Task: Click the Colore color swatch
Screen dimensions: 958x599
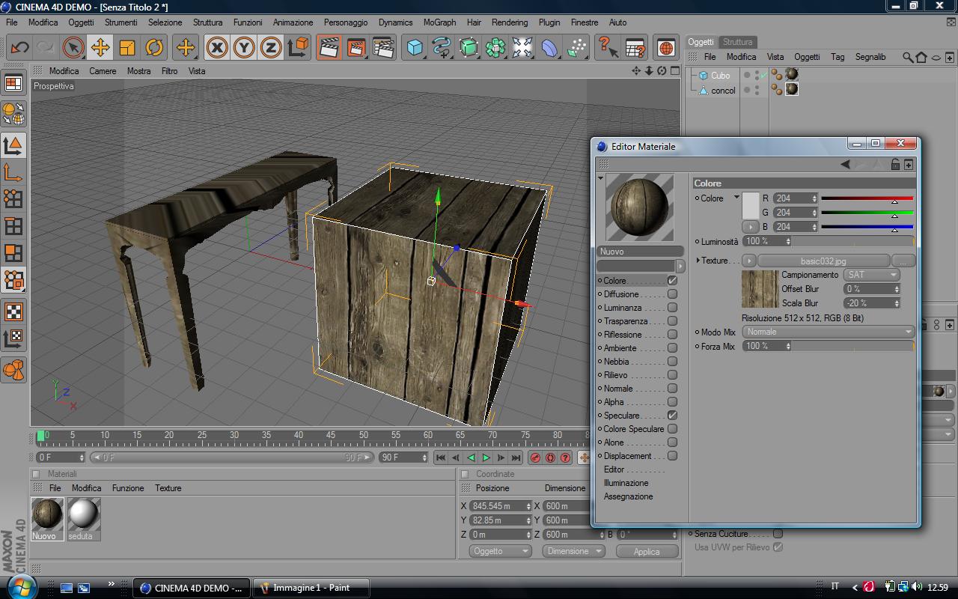Action: pos(750,206)
